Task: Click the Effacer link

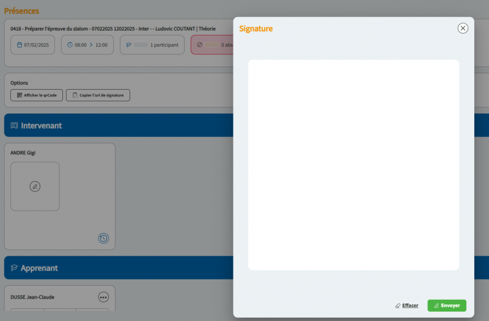Action: pyautogui.click(x=406, y=305)
